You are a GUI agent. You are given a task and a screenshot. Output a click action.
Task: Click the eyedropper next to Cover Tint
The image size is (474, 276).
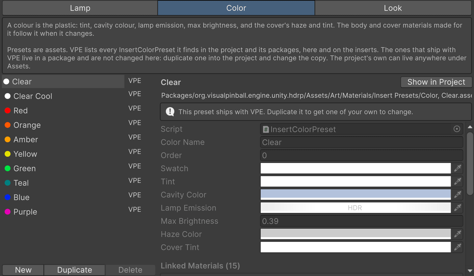point(457,247)
